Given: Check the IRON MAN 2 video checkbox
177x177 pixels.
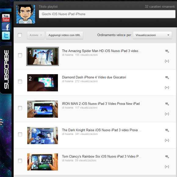Looking at the screenshot, I should pos(20,108).
